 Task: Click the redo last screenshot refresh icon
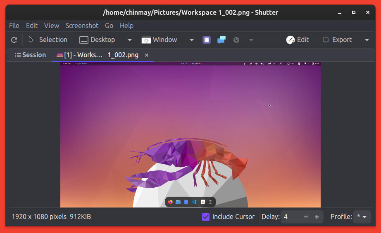(x=14, y=40)
